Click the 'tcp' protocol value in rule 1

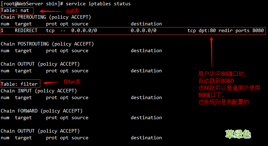pyautogui.click(x=50, y=31)
